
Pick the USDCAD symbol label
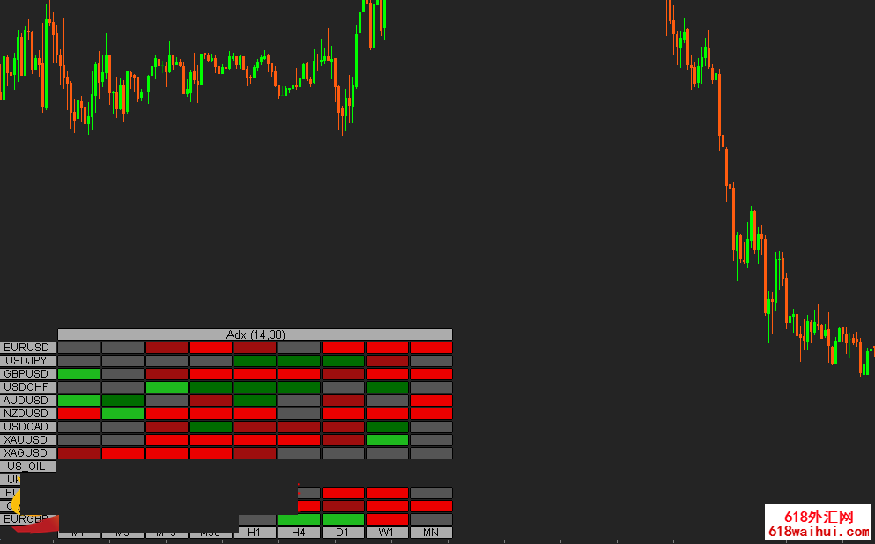pyautogui.click(x=27, y=427)
